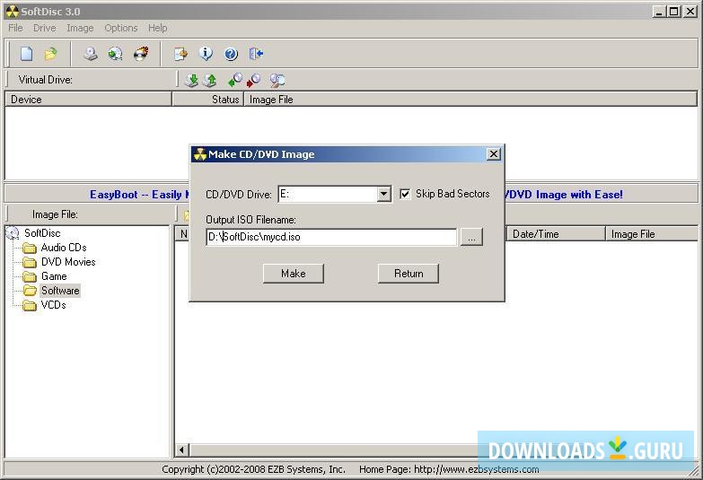Click the Software open folder icon
This screenshot has width=703, height=480.
30,291
